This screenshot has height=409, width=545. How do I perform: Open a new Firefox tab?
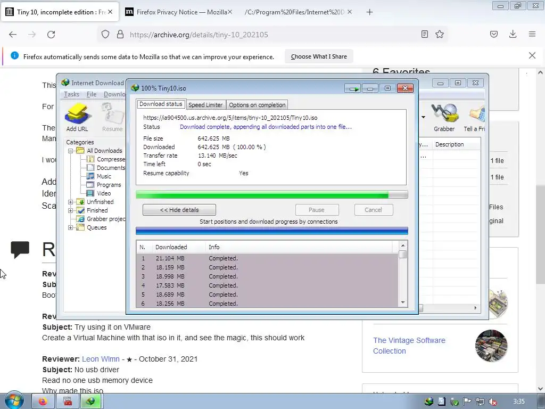[x=369, y=12]
